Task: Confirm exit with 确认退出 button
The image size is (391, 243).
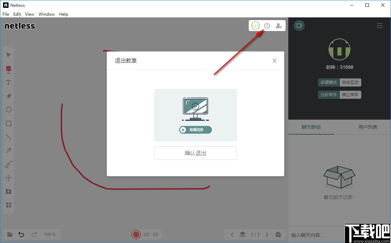Action: tap(195, 153)
